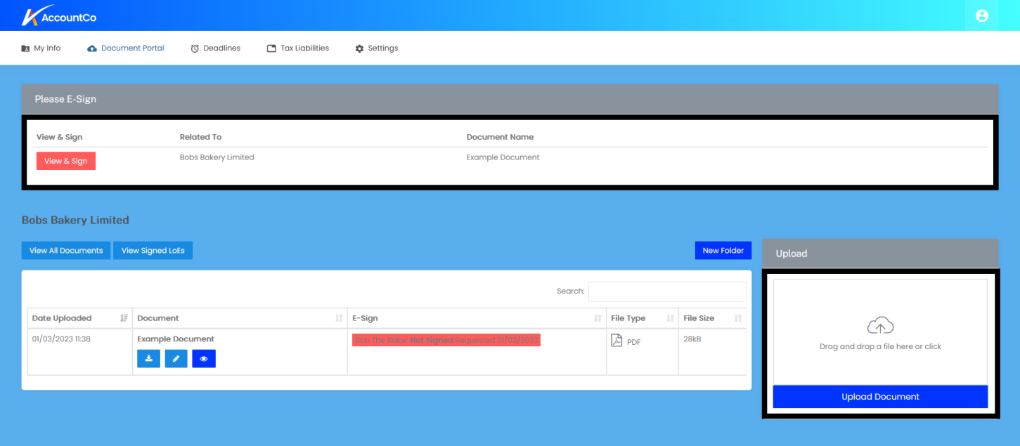
Task: Click the cloud upload icon
Action: [x=880, y=326]
